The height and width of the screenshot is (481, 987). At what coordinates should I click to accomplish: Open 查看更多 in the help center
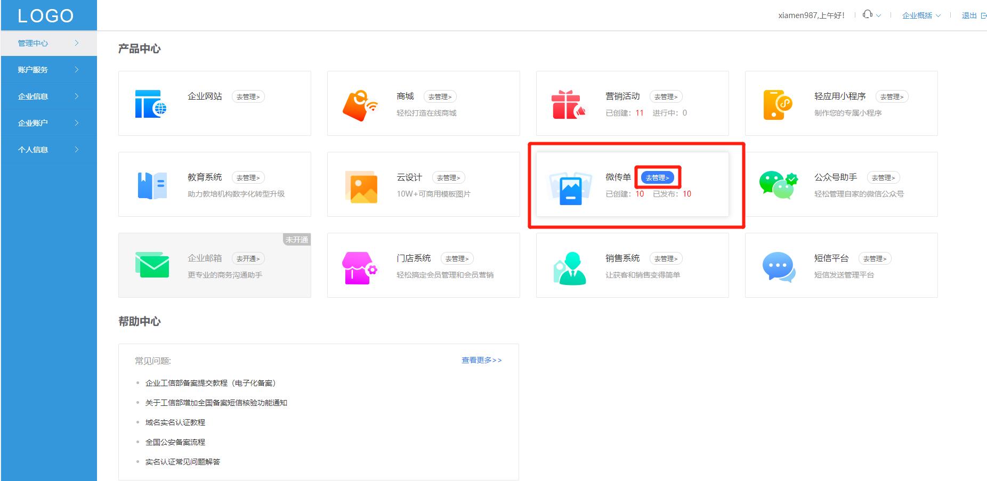pyautogui.click(x=480, y=360)
